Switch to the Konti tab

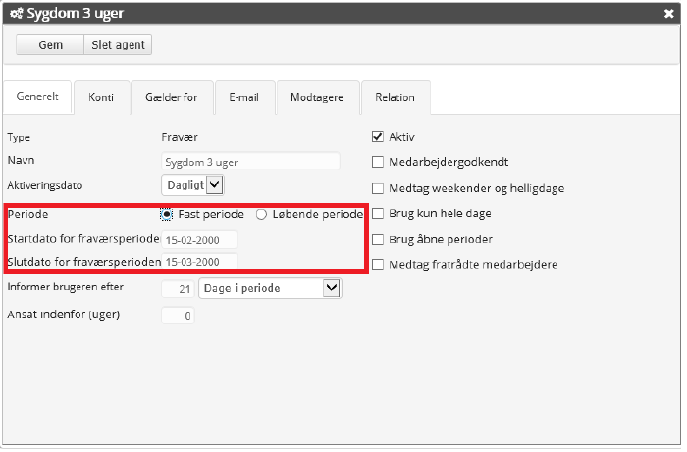click(100, 97)
